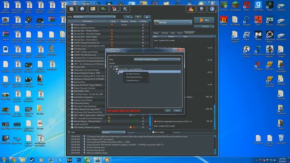Click the Windows Start button
Screen dimensions: 290x163
(x=4, y=160)
